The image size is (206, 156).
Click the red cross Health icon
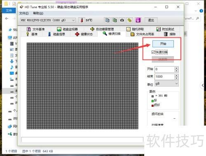click(x=77, y=34)
